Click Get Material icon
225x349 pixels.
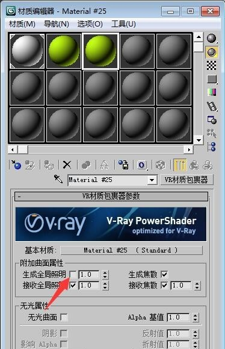pos(16,165)
